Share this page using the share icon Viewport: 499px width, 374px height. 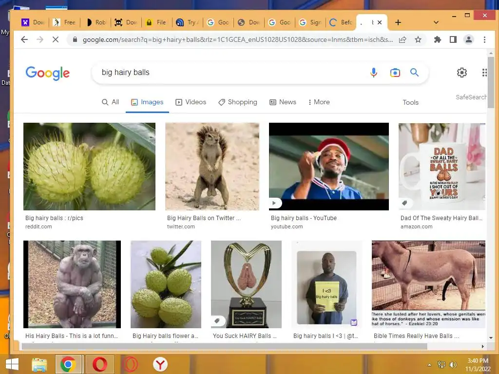point(403,39)
